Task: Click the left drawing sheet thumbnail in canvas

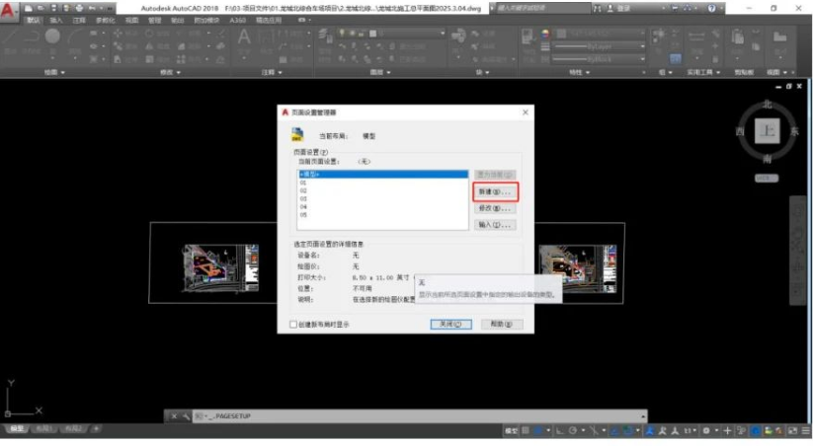Action: (220, 267)
